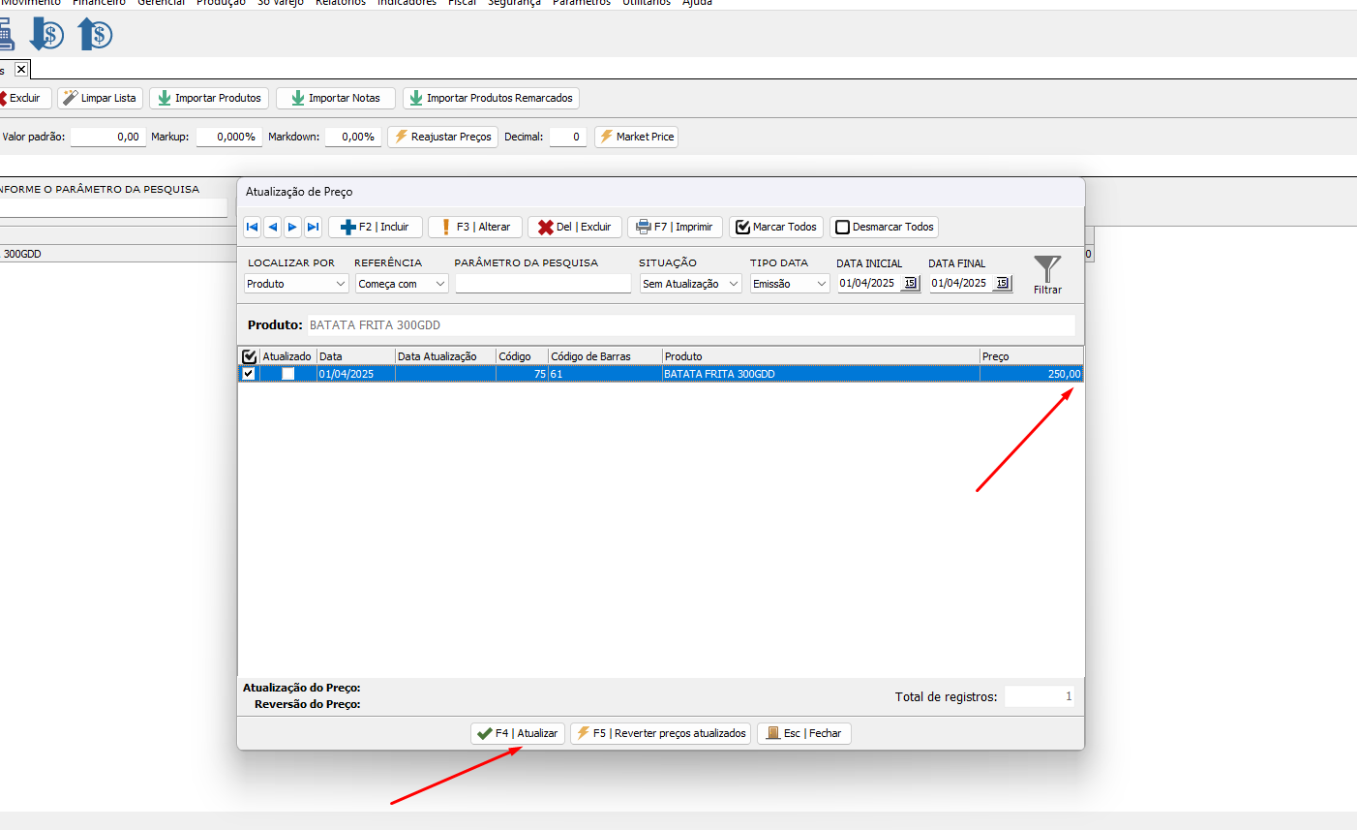This screenshot has width=1357, height=830.
Task: Click the blue dollar up-arrow toolbar icon
Action: point(96,36)
